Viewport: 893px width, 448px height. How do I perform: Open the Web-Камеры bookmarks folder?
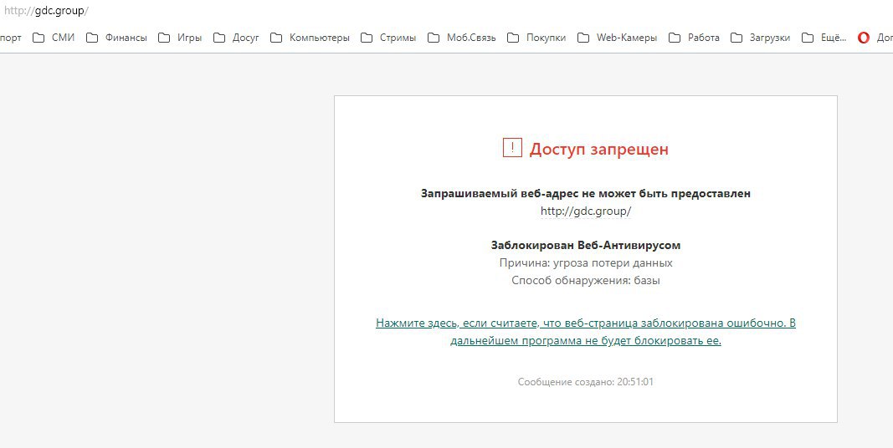coord(618,38)
